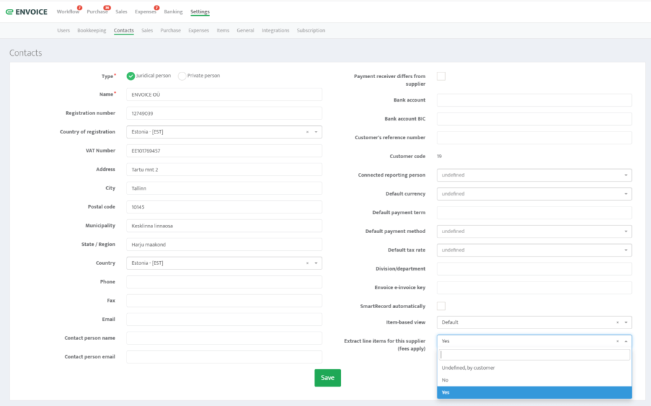This screenshot has height=406, width=651.
Task: Click the Address field Tartu mnt 2
Action: point(224,170)
